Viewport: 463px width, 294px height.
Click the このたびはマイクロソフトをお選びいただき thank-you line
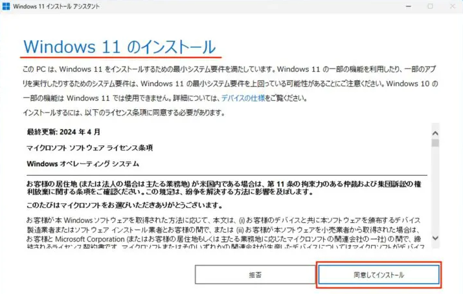pos(124,205)
